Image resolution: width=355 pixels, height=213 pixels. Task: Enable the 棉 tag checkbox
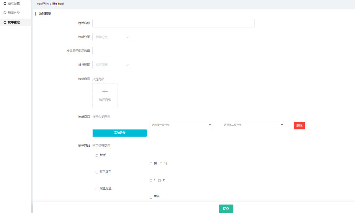coord(151,164)
